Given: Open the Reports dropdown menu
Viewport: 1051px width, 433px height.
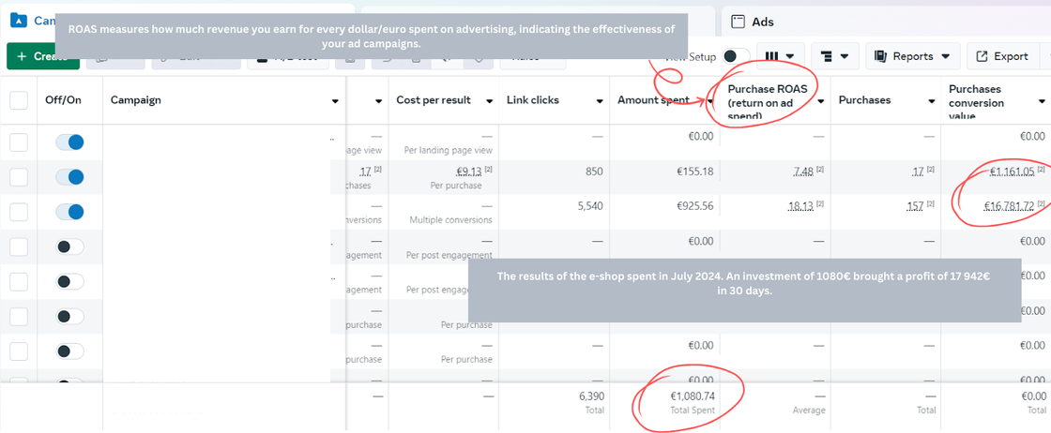Looking at the screenshot, I should coord(913,56).
